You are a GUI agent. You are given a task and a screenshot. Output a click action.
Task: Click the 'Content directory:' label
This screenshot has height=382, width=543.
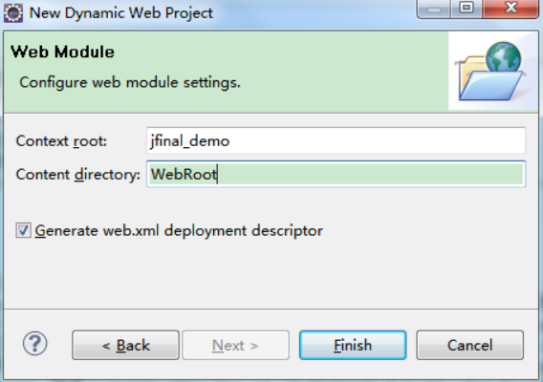click(78, 175)
